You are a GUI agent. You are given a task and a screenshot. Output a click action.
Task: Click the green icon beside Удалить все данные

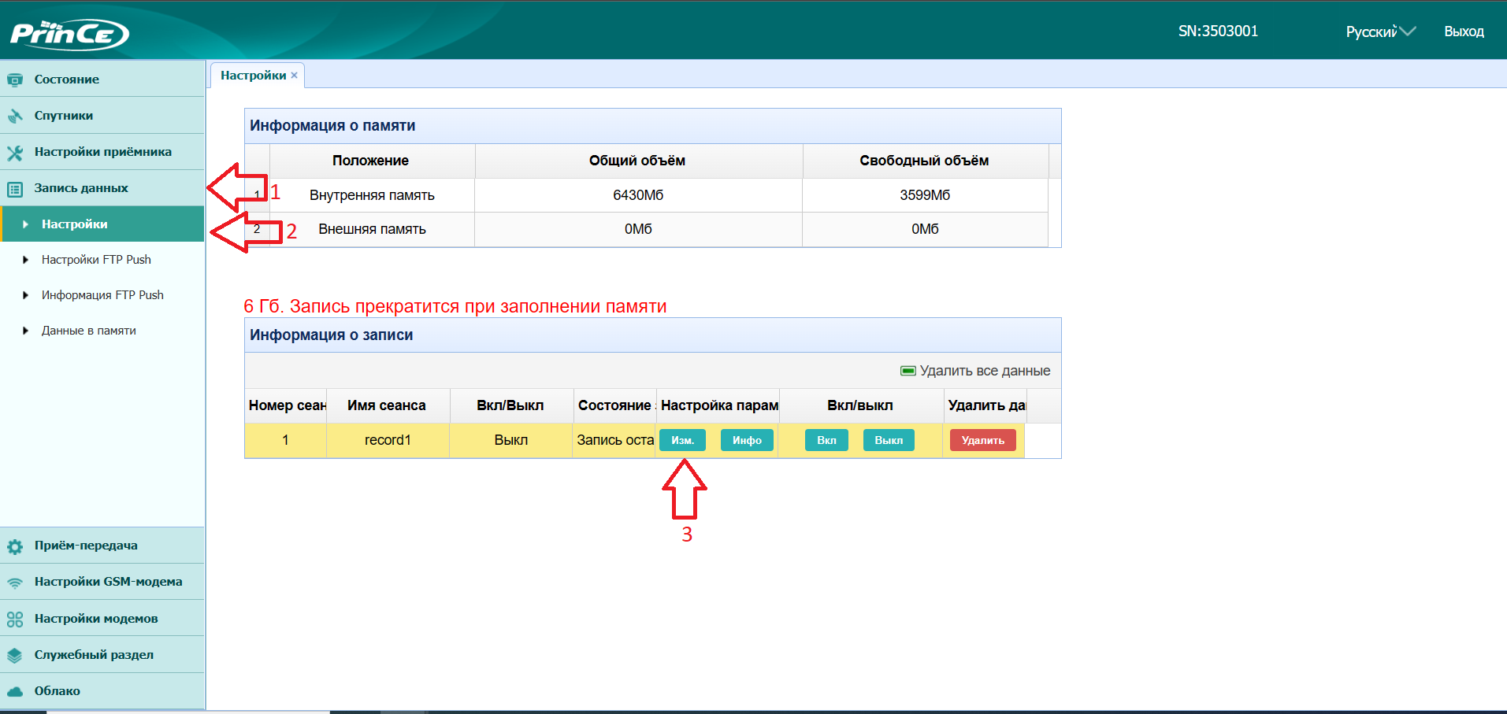[x=908, y=371]
